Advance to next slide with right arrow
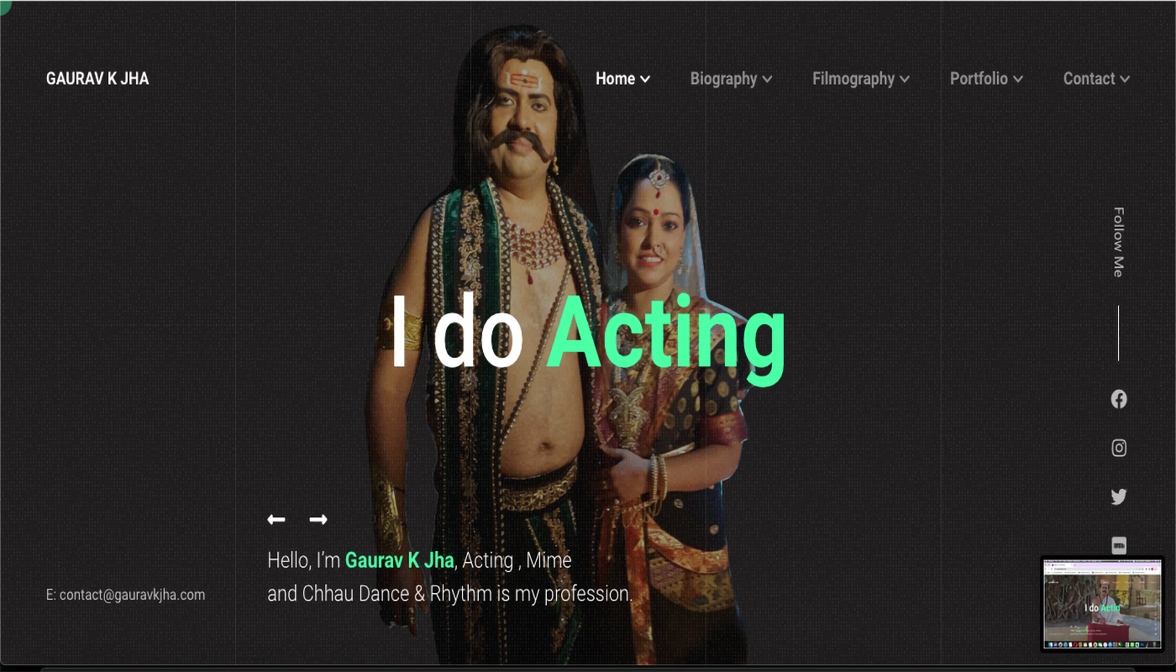This screenshot has width=1176, height=672. (318, 519)
